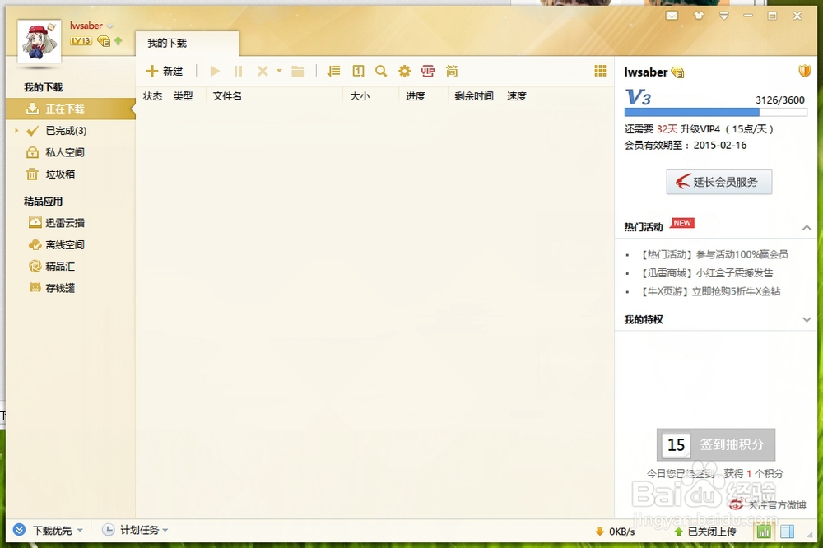Click the VIP toolbar icon
823x548 pixels.
428,71
